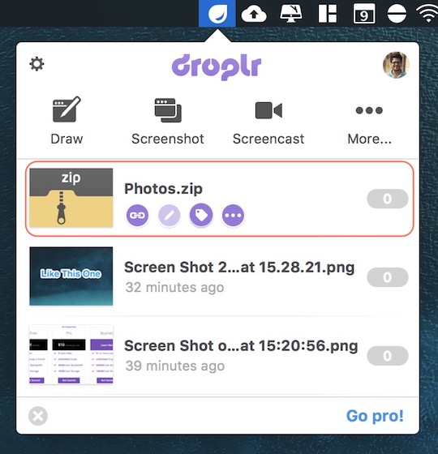Screen dimensions: 438x454
Task: Follow the Go pro! link
Action: point(375,416)
